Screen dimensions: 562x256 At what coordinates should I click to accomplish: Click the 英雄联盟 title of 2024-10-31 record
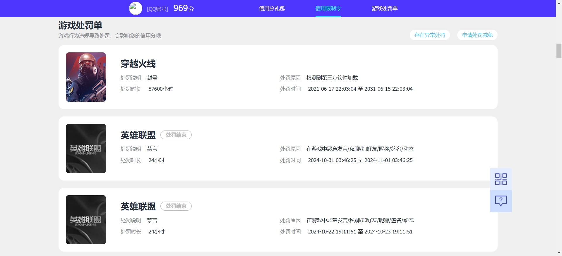[x=138, y=135]
